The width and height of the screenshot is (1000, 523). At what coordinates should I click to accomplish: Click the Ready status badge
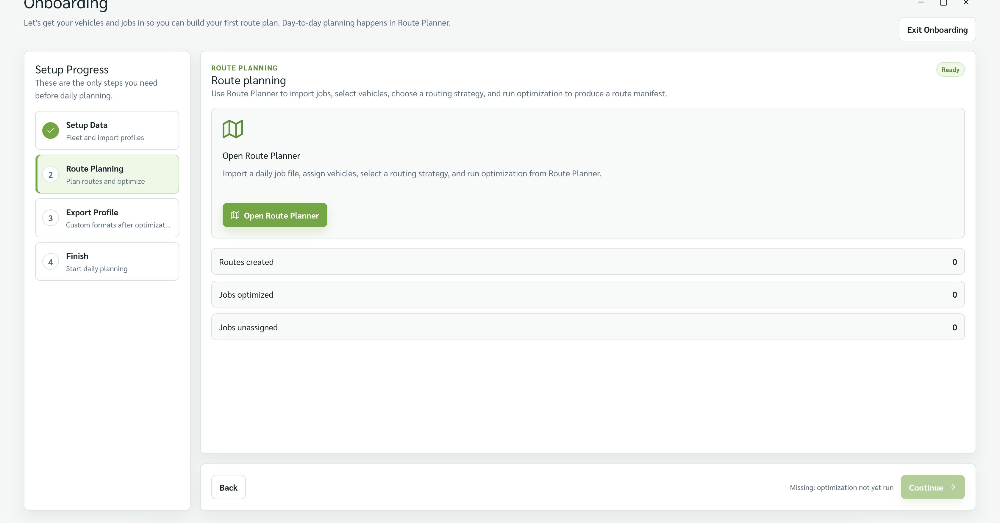[950, 70]
